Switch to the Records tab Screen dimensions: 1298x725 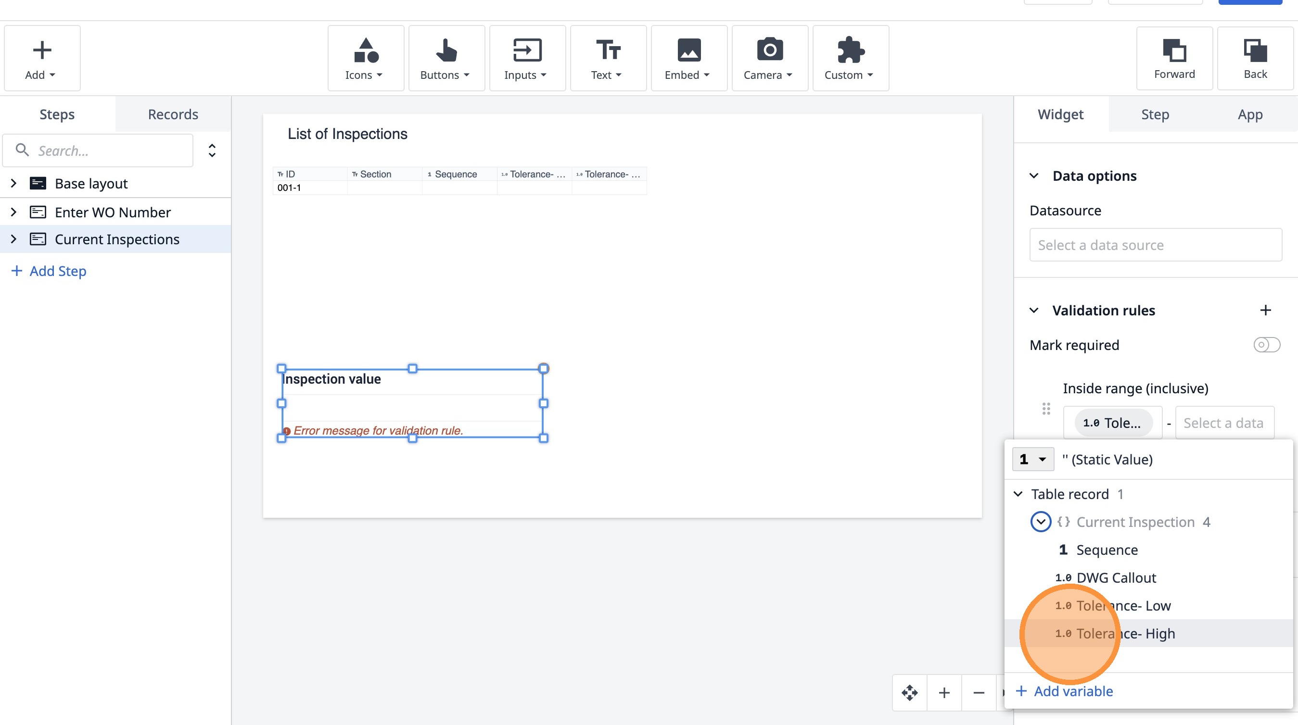(173, 114)
